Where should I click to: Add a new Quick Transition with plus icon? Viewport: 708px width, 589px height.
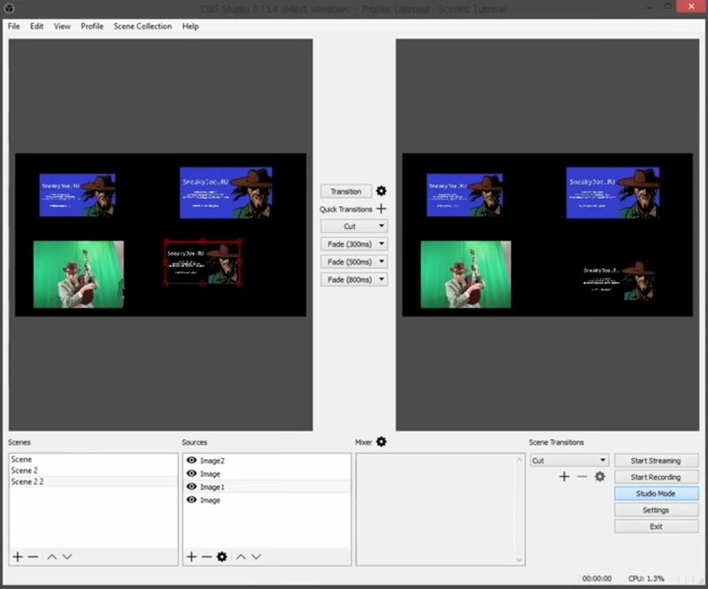(381, 209)
